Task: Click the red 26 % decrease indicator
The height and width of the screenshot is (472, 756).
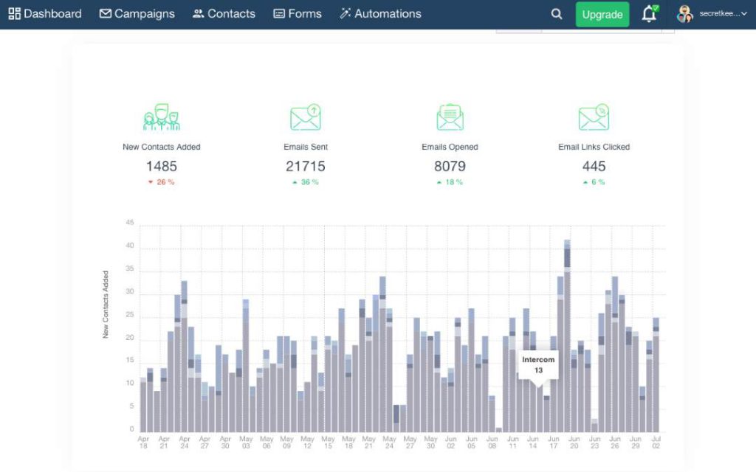Action: click(x=162, y=182)
